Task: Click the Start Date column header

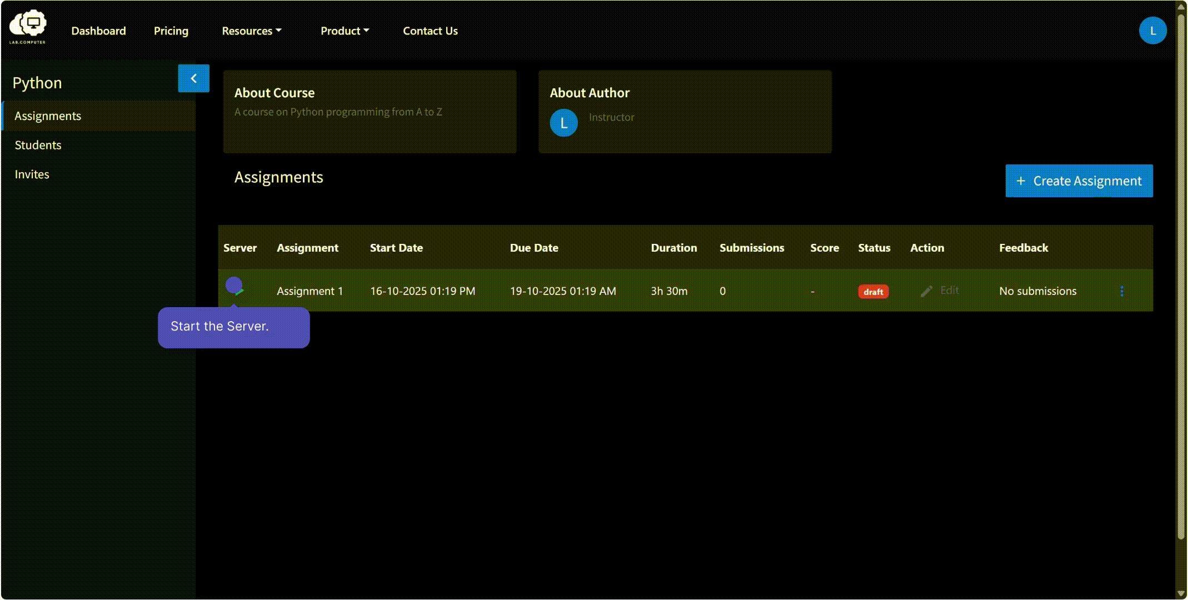Action: (x=396, y=248)
